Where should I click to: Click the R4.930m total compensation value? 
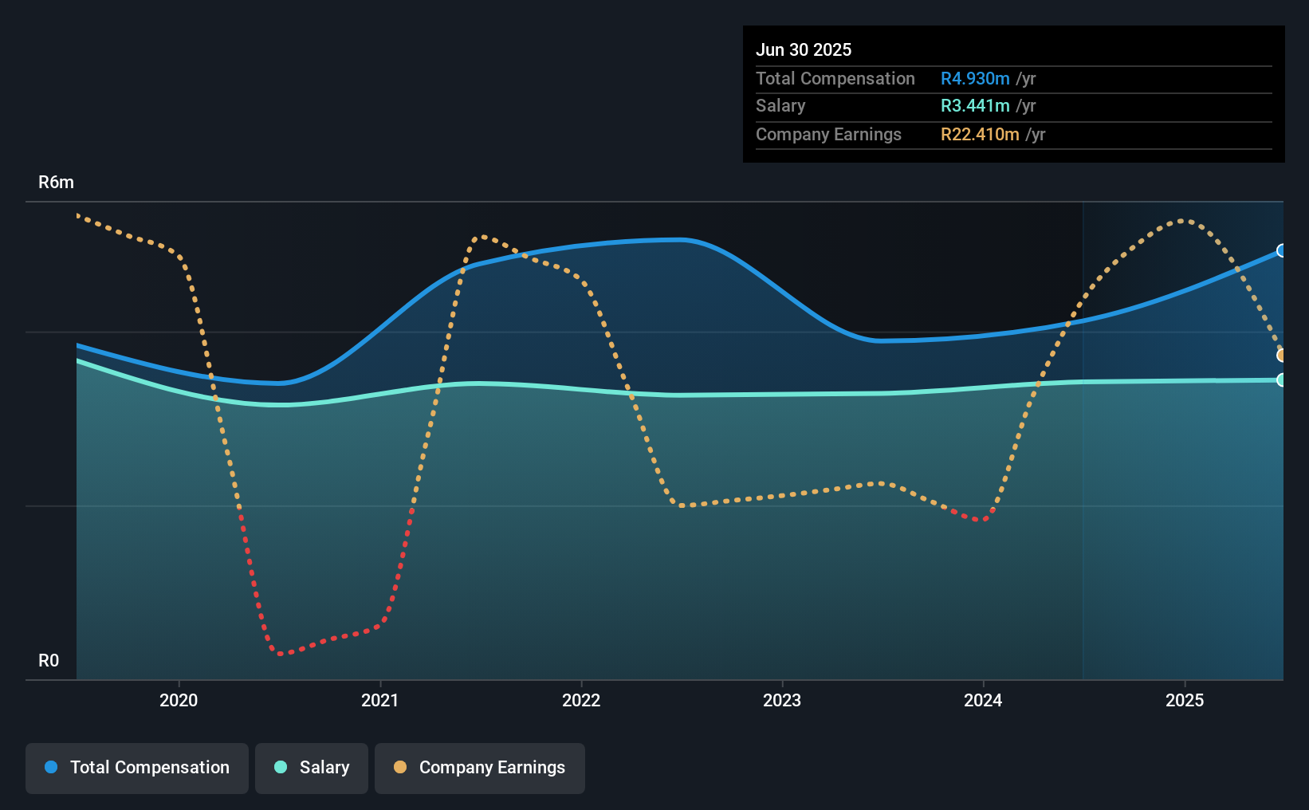pyautogui.click(x=975, y=79)
